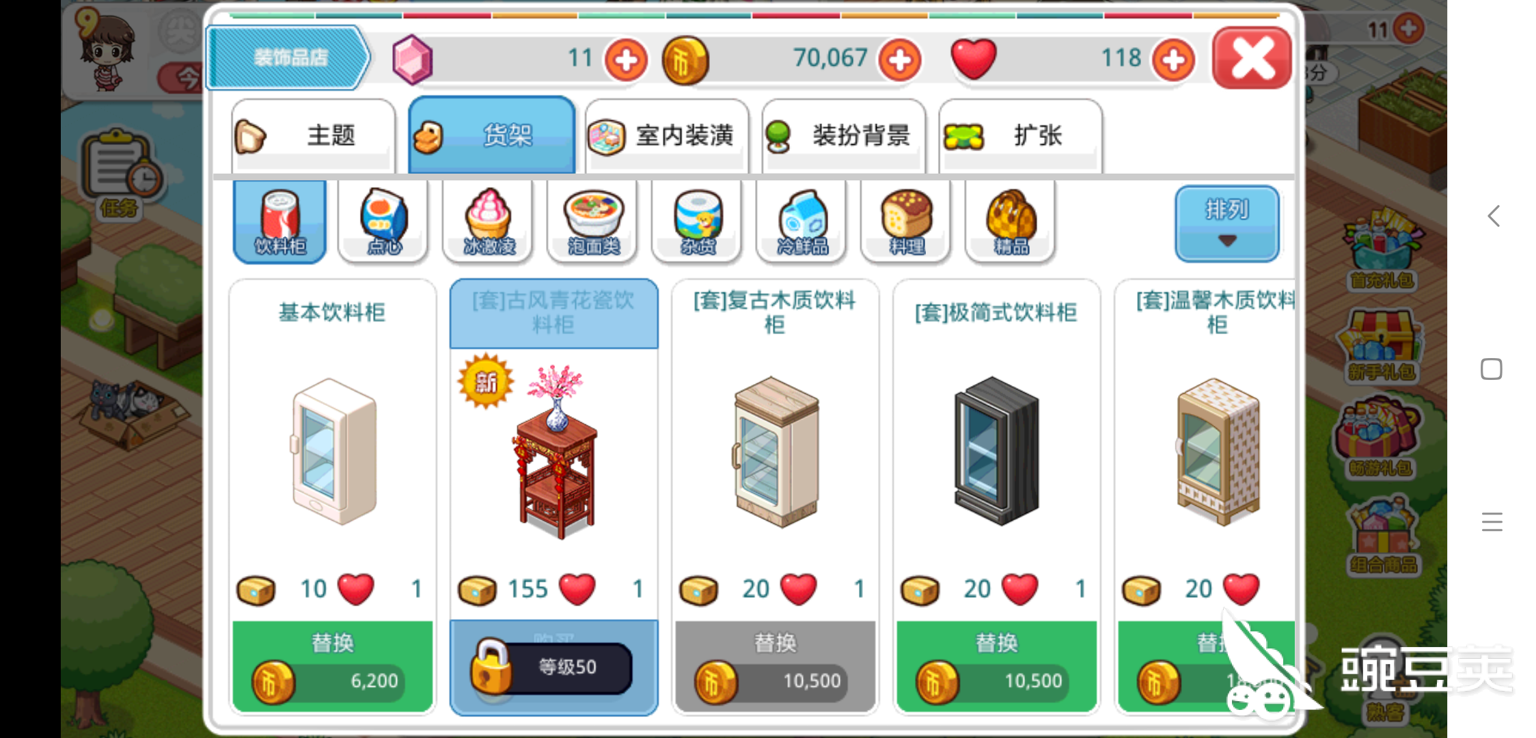Viewport: 1536px width, 738px height.
Task: Replace with 基本饮料柜 for 6,200 coins
Action: coord(333,666)
